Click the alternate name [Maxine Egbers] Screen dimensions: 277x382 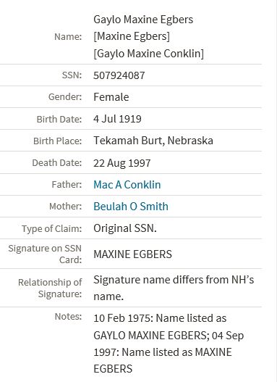tap(132, 36)
